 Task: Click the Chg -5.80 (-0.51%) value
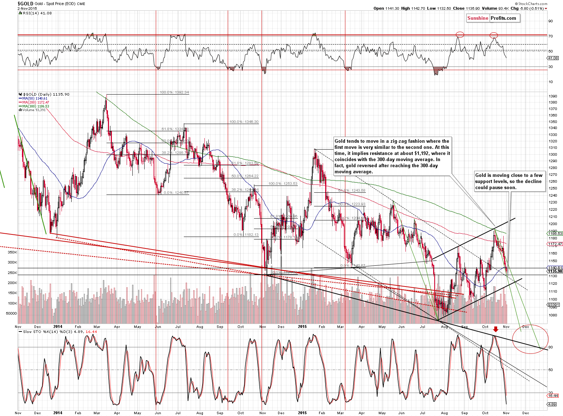527,8
